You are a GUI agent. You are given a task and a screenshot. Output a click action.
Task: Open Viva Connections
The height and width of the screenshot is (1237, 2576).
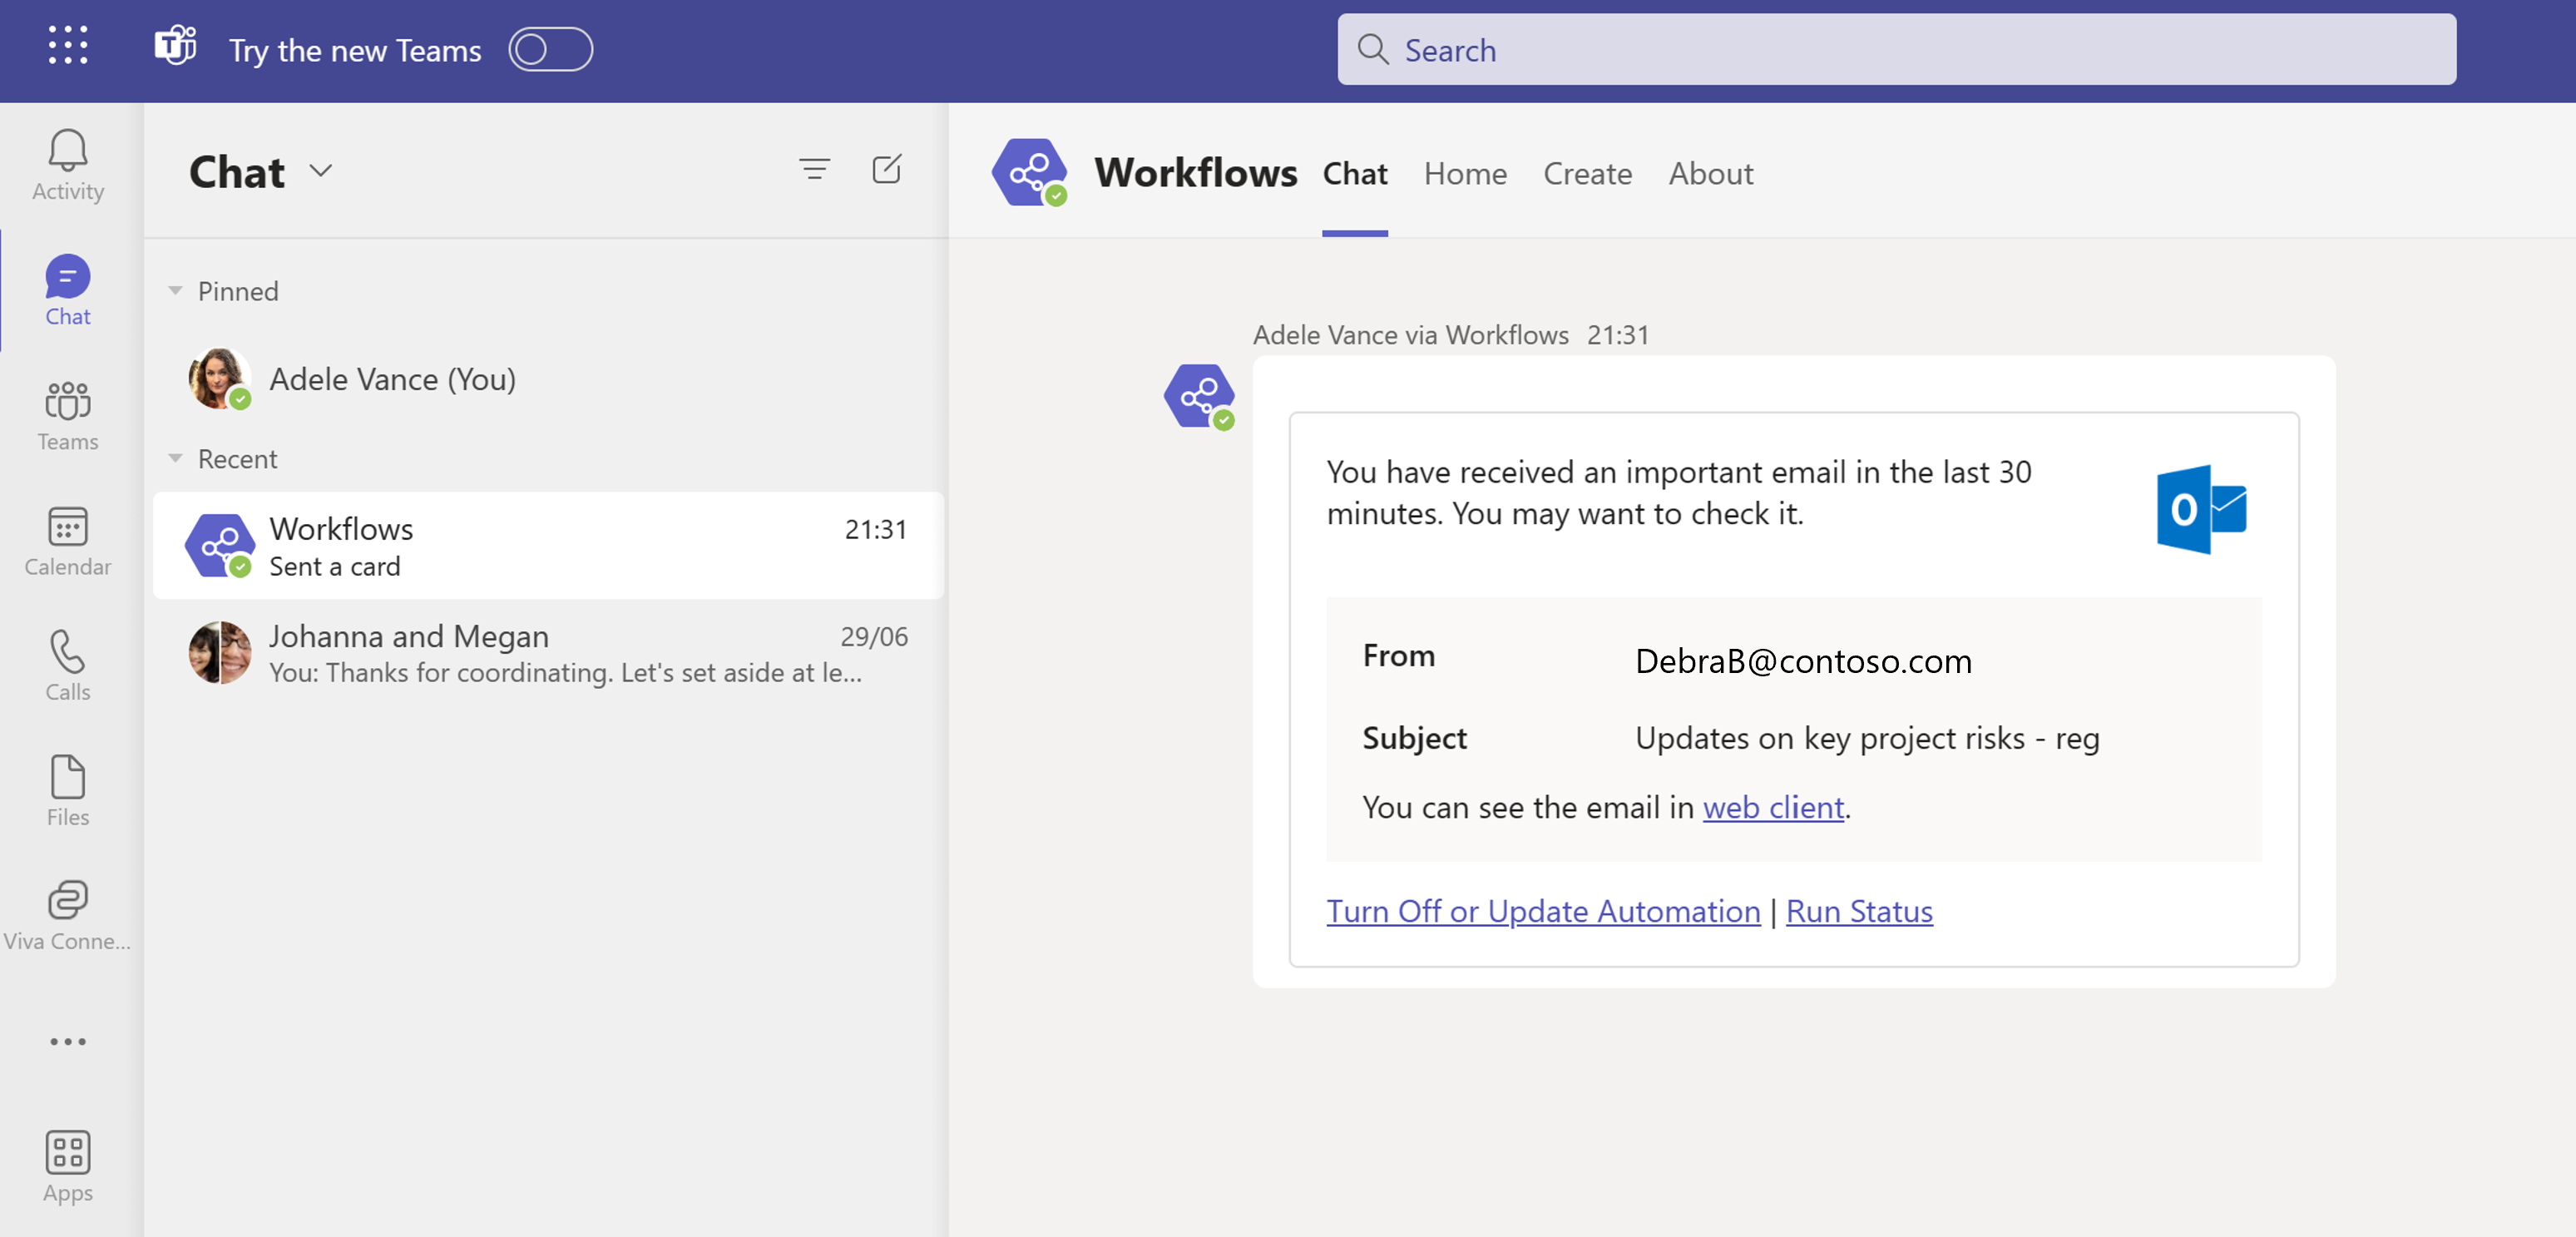(66, 912)
